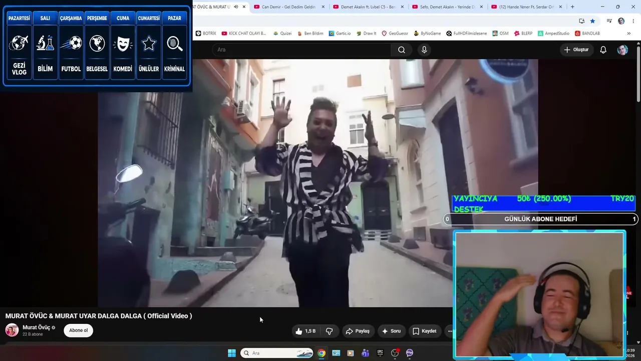This screenshot has width=641, height=361.
Task: Open Google Chrome from the taskbar
Action: (322, 353)
